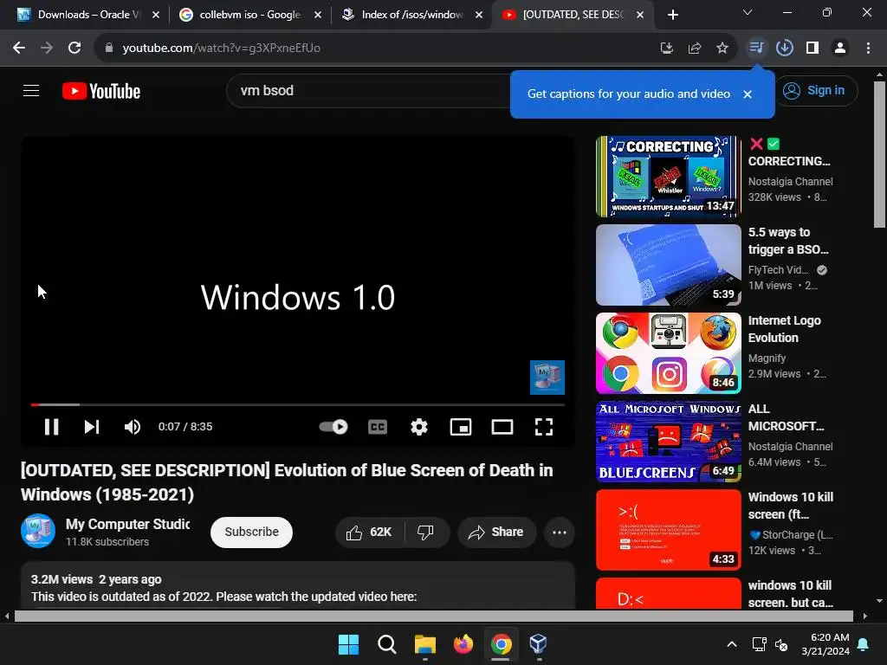Open 5.5 ways to trigger a BSOD video
The height and width of the screenshot is (665, 887).
click(668, 265)
